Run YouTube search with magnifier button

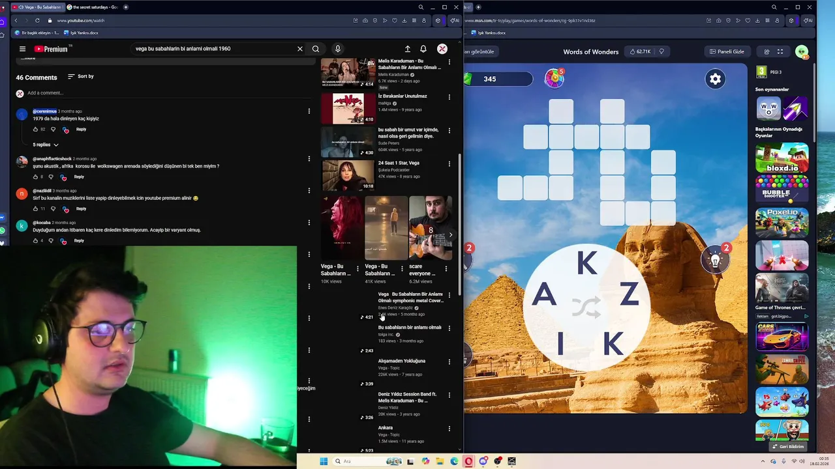click(x=316, y=49)
